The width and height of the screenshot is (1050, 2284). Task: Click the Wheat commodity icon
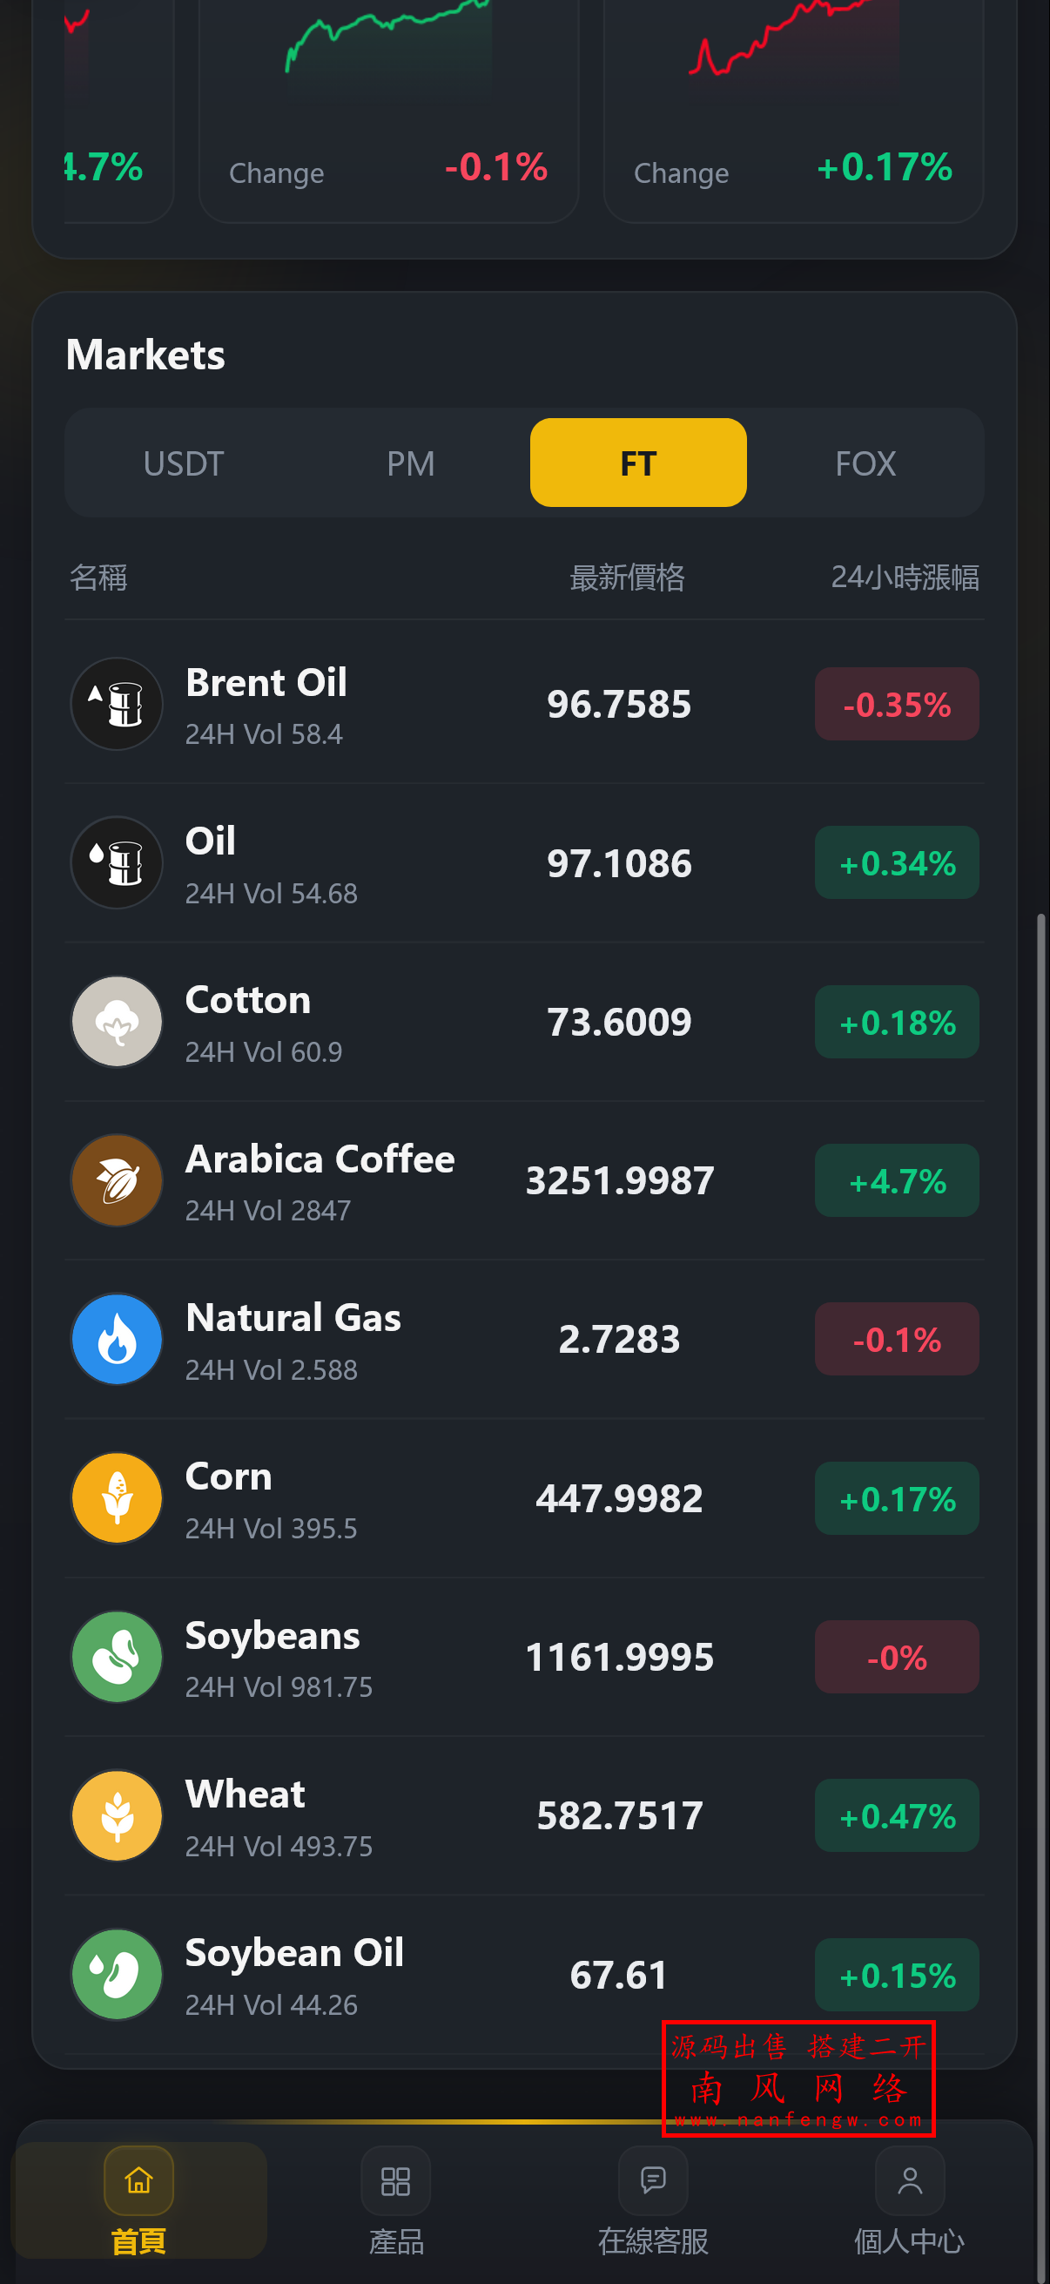116,1815
